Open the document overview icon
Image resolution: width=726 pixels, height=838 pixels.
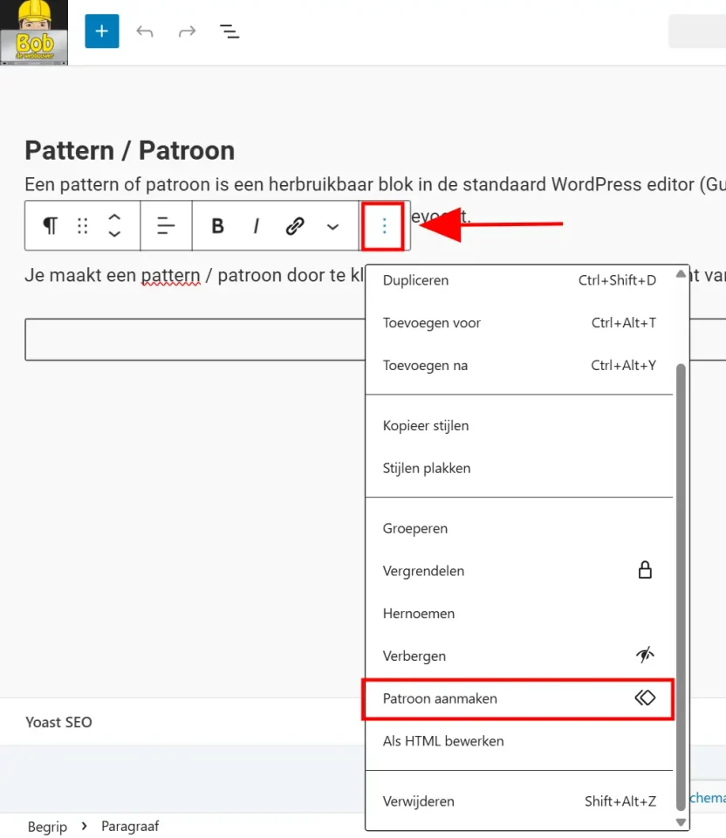point(229,31)
